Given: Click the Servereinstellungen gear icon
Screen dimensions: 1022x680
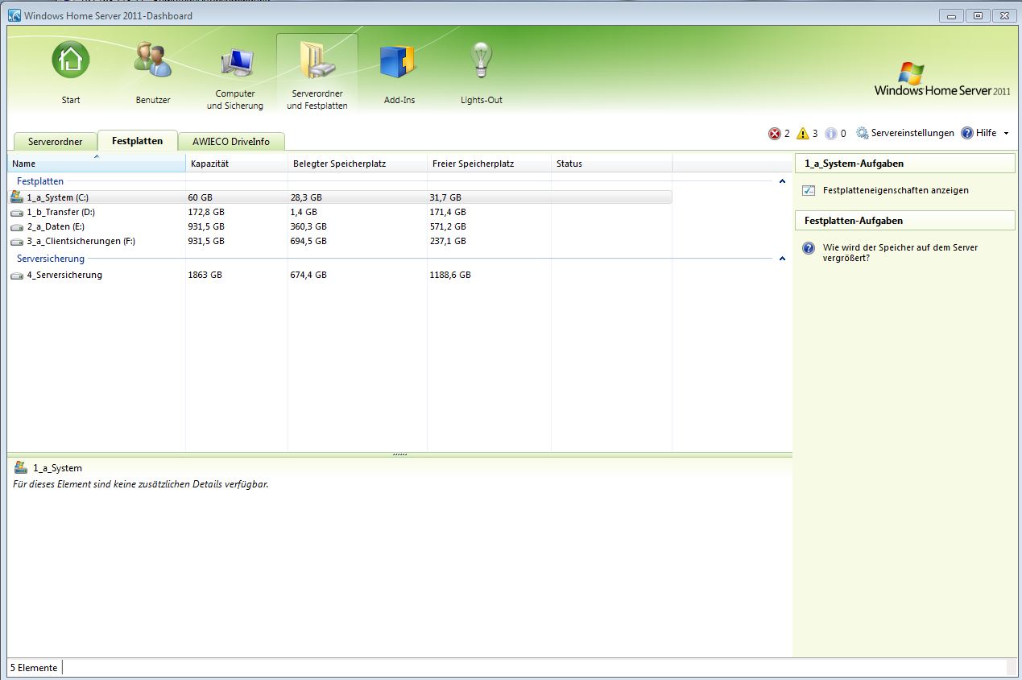Looking at the screenshot, I should coord(863,133).
